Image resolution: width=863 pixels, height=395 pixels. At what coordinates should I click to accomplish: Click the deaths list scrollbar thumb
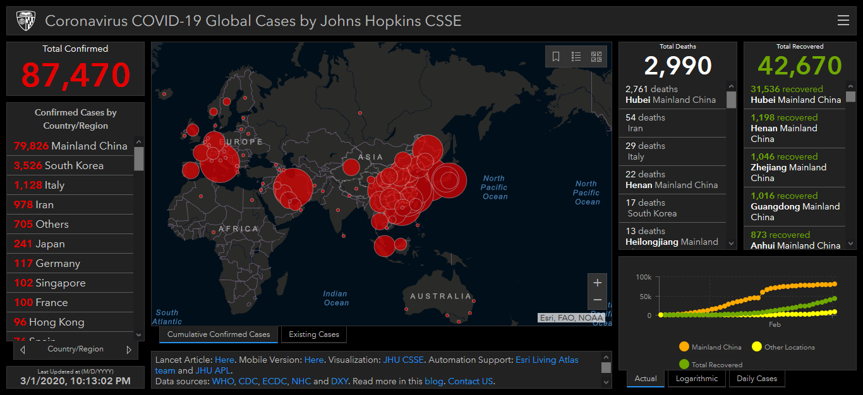(x=732, y=100)
